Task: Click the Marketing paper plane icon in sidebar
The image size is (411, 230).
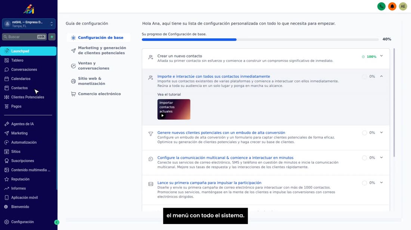Action: [x=7, y=133]
